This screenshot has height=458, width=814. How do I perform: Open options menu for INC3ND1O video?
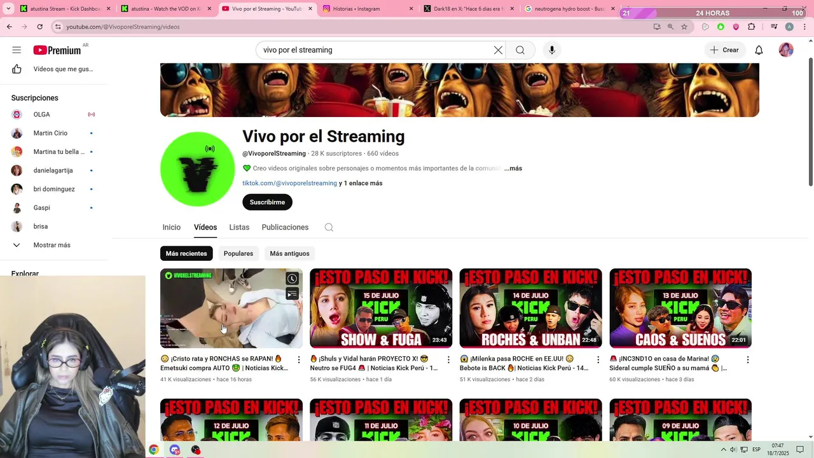(748, 360)
